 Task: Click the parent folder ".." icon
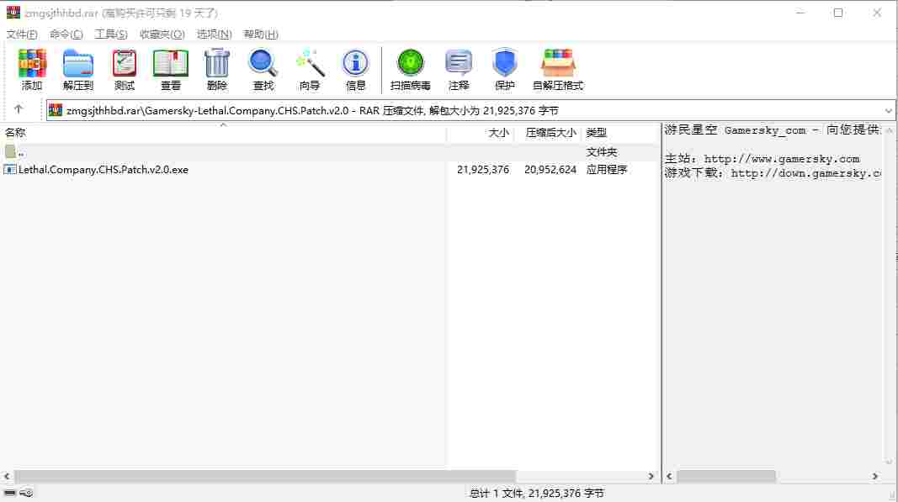pos(10,151)
